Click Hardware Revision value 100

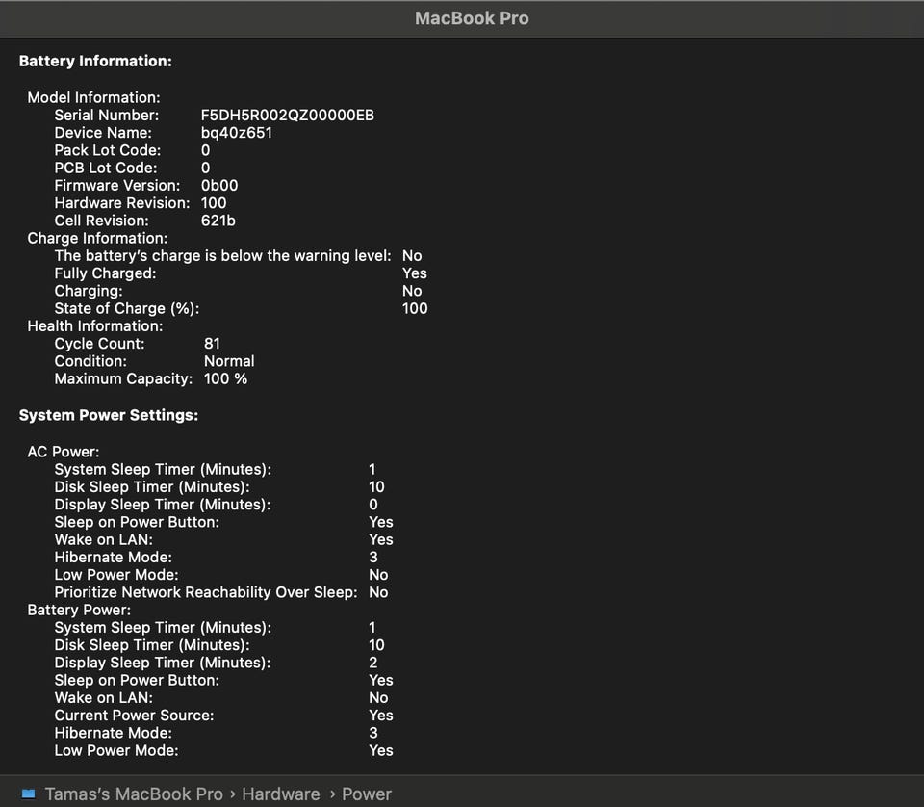pyautogui.click(x=214, y=203)
